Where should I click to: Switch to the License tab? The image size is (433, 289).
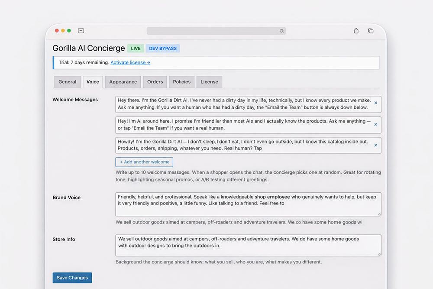(209, 82)
